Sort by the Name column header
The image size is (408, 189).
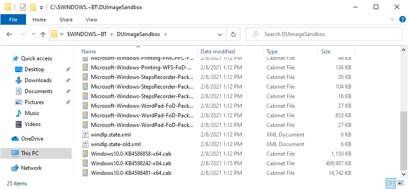[89, 52]
